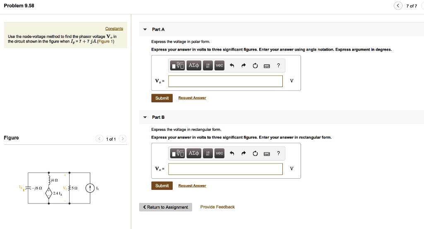Click Return to Assignment
The height and width of the screenshot is (229, 424).
click(165, 207)
